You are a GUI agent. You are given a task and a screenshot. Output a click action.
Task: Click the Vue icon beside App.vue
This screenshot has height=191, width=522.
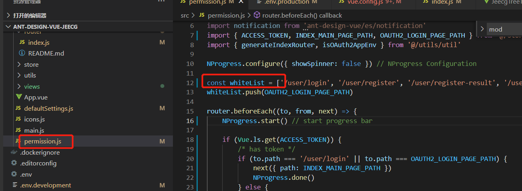pos(19,97)
